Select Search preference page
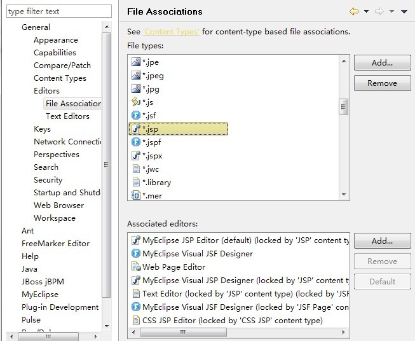 46,167
